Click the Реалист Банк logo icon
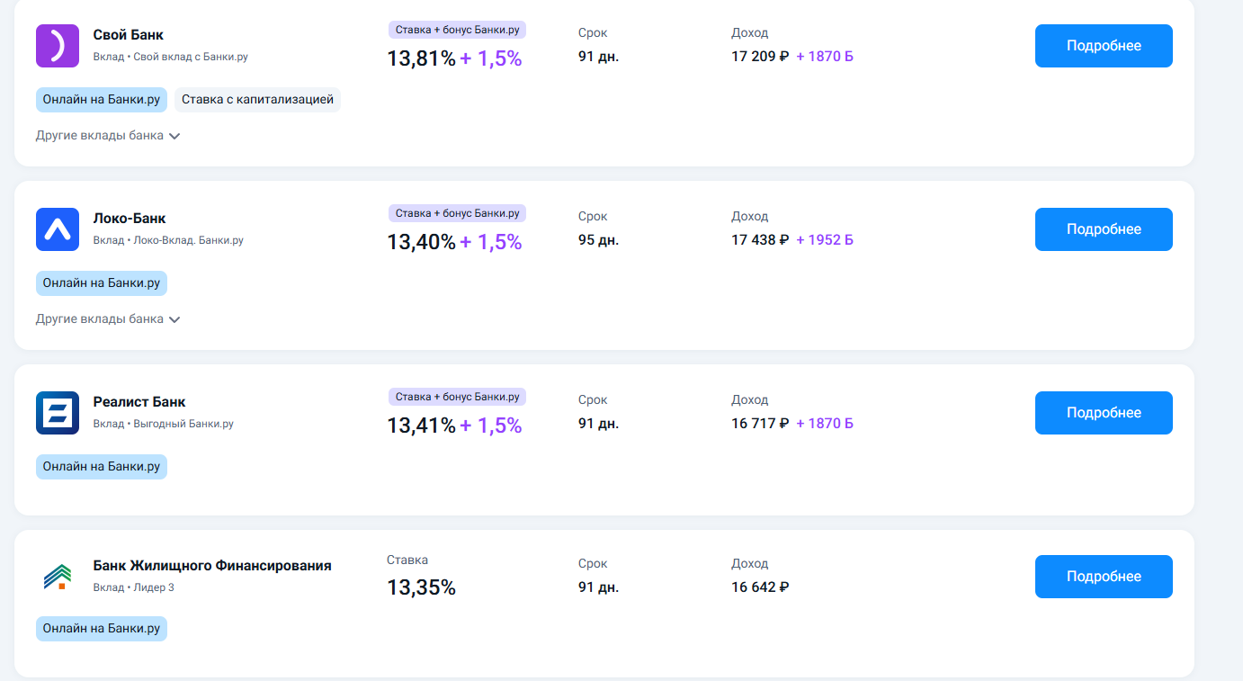Screen dimensions: 1243x681 [58, 413]
